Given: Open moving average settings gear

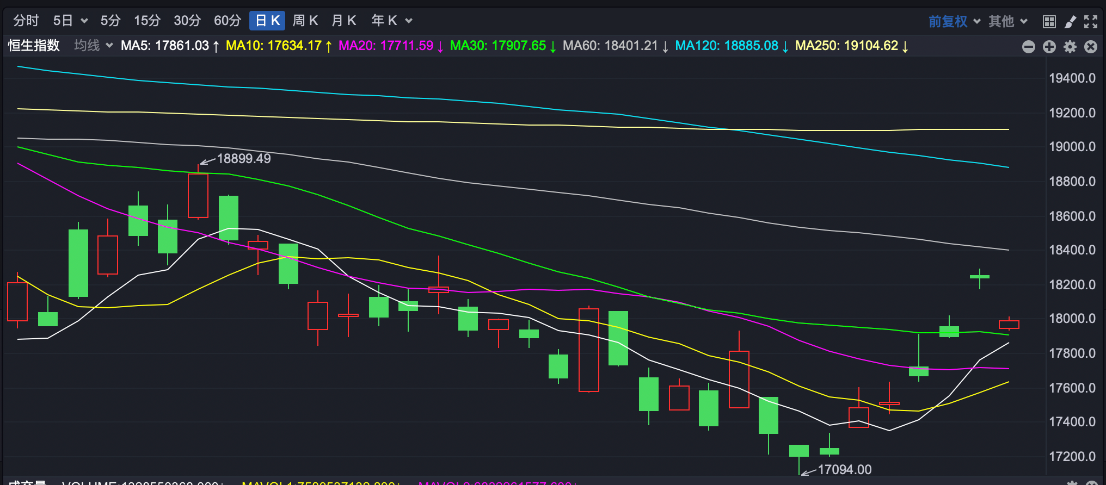Looking at the screenshot, I should tap(1070, 47).
